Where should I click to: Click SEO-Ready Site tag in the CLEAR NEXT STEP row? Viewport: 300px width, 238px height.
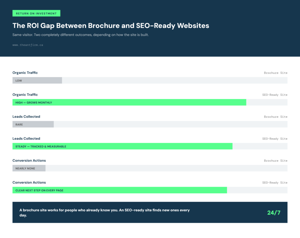(x=275, y=183)
